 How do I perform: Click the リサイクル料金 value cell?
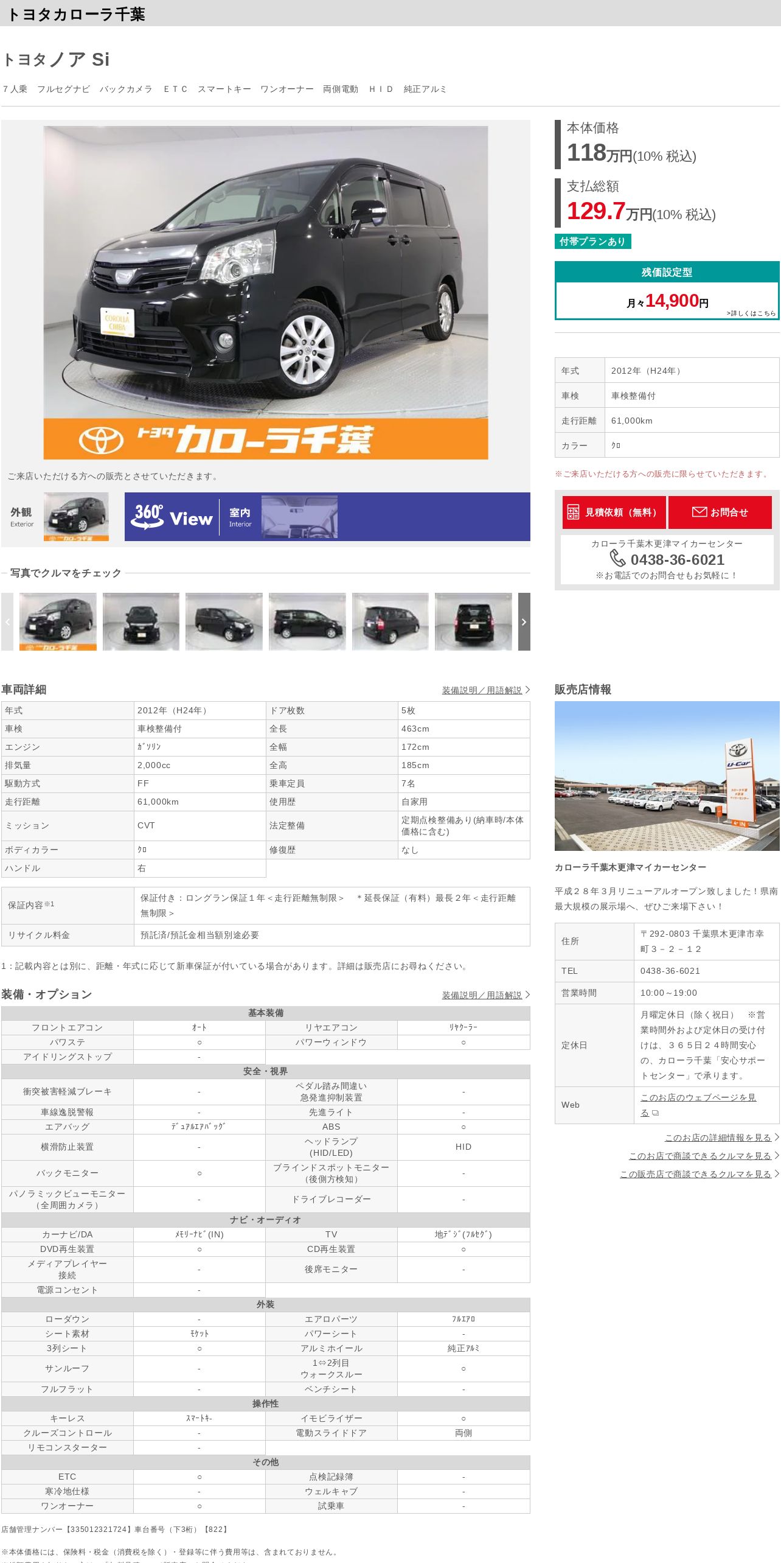pyautogui.click(x=331, y=935)
